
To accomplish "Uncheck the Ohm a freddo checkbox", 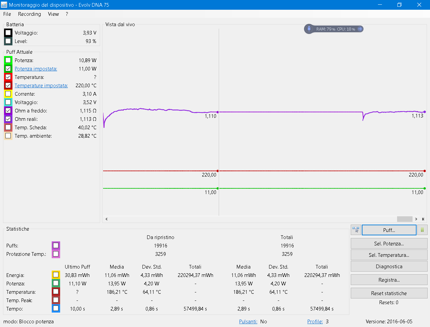I will (x=8, y=111).
